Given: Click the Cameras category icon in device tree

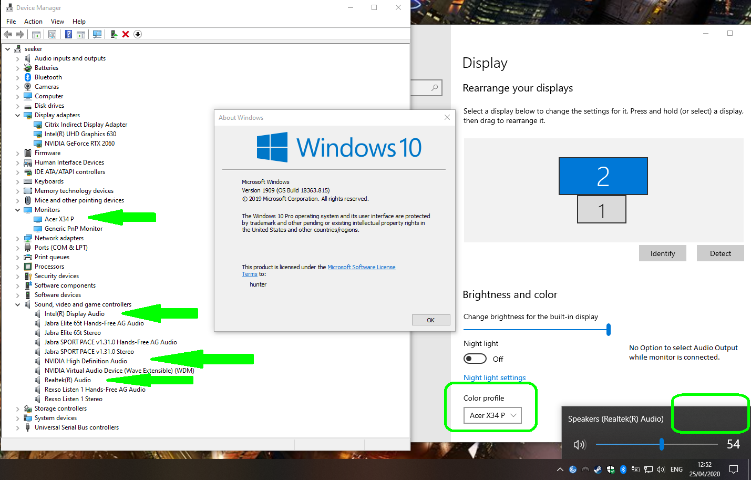Looking at the screenshot, I should click(28, 87).
